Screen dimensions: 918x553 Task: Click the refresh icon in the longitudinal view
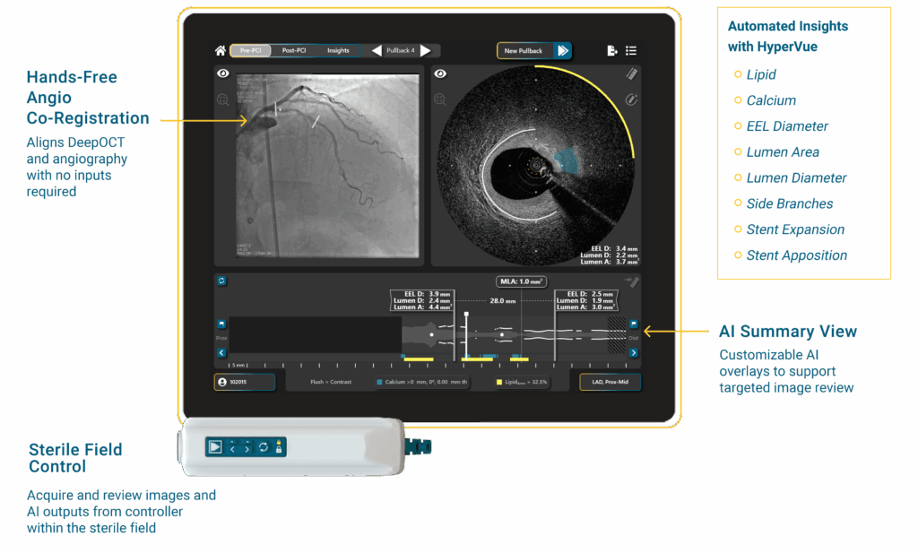221,281
